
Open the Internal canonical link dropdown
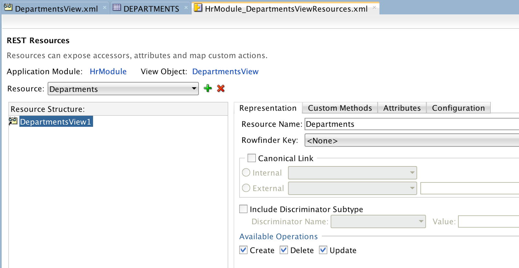(x=352, y=173)
